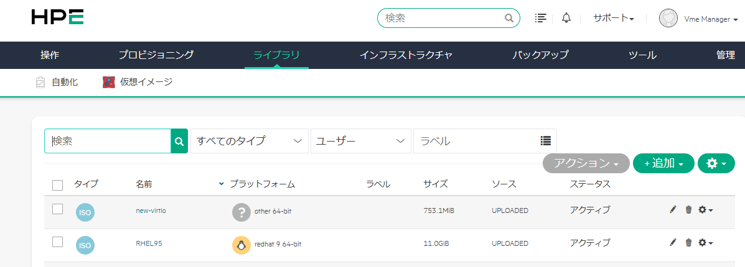
Task: Edit the new-virtio image with the pencil icon
Action: (673, 210)
